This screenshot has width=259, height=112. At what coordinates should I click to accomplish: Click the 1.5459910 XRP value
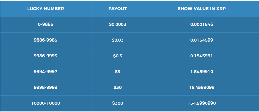[x=202, y=72]
